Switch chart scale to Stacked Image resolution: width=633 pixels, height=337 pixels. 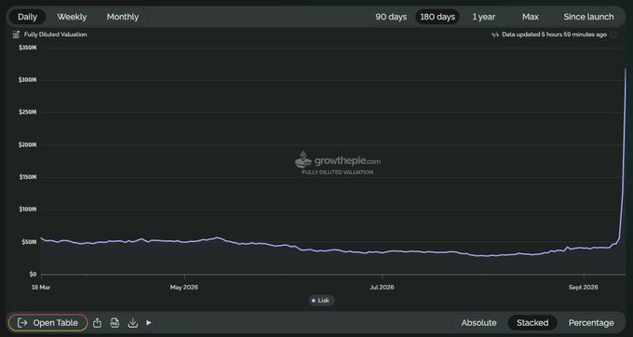532,323
